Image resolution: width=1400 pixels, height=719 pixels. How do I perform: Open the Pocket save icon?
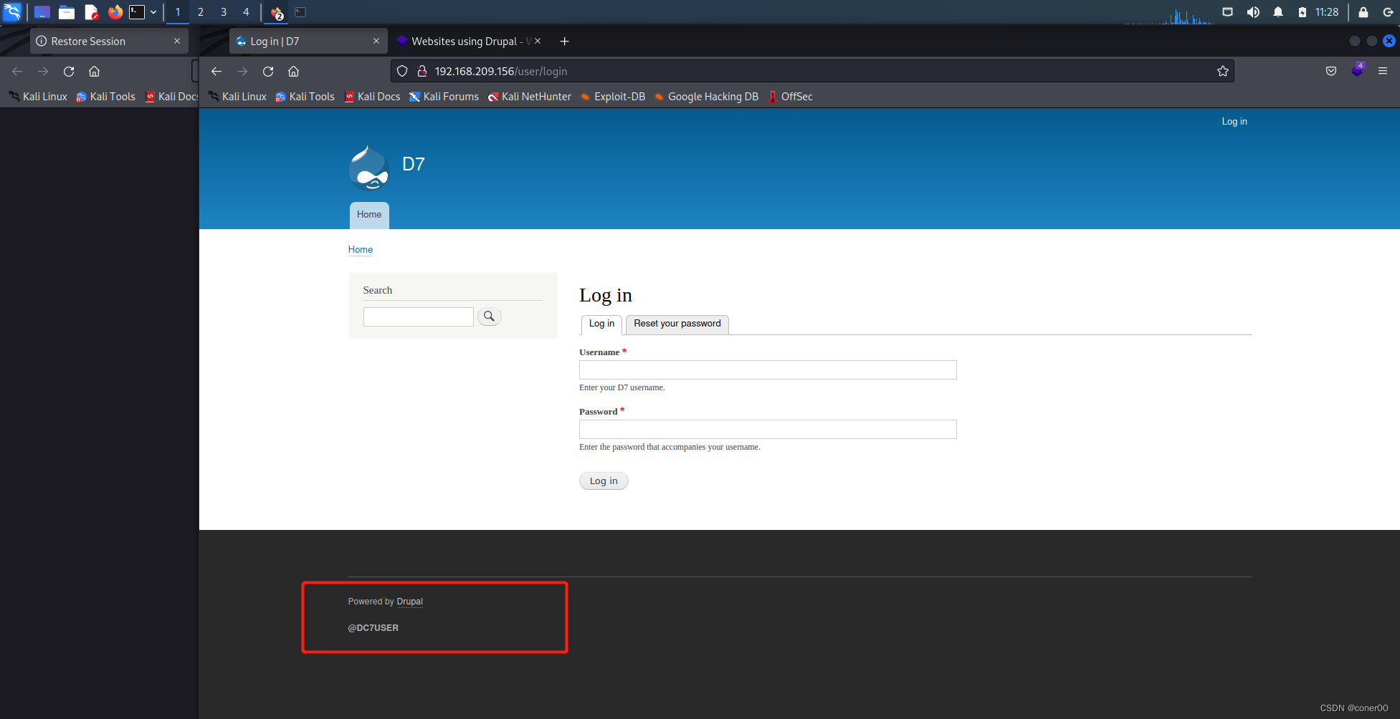(1331, 72)
